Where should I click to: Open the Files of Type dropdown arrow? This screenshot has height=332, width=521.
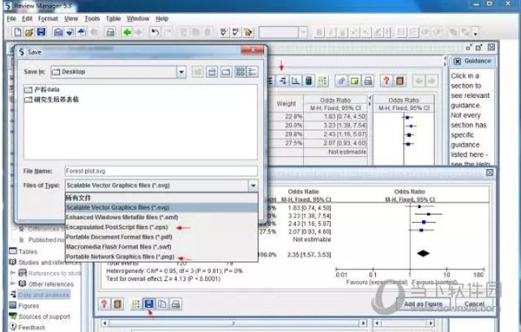coord(253,186)
